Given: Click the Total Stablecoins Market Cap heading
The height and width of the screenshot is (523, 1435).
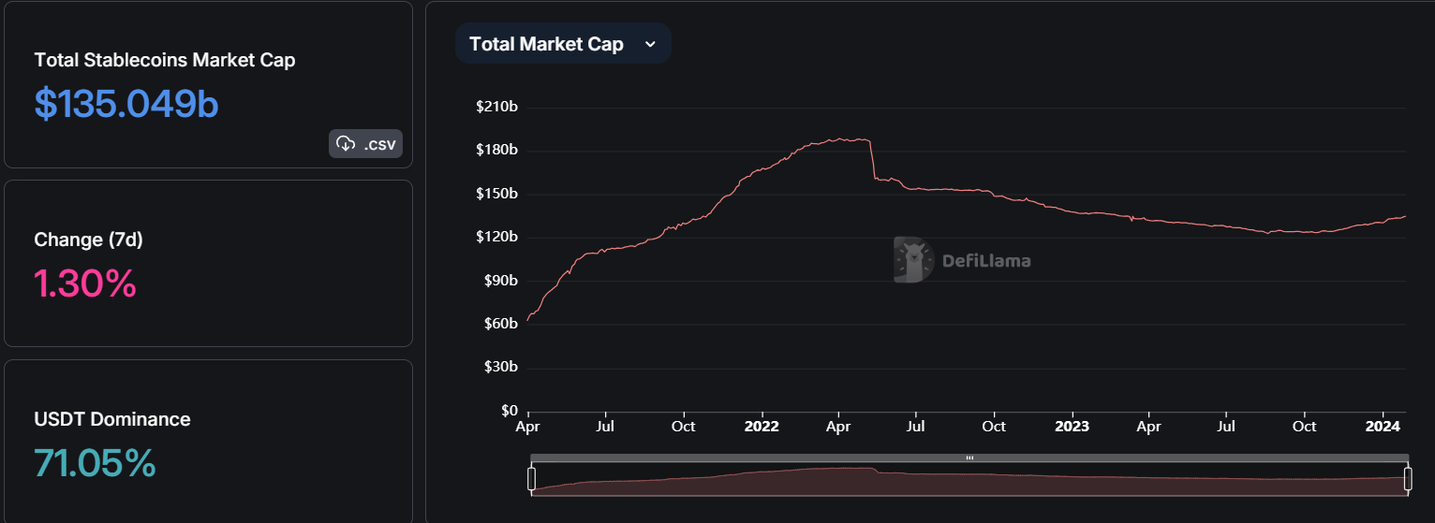Looking at the screenshot, I should (x=165, y=60).
